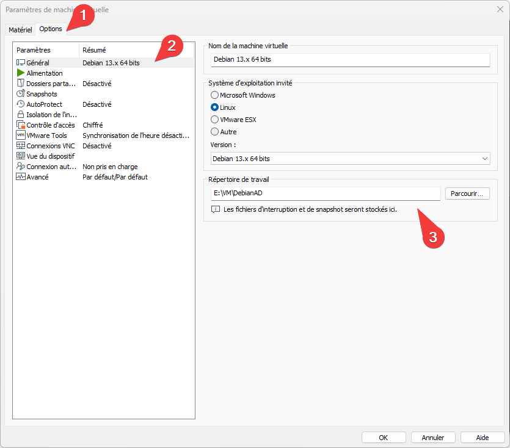Click the Connexions VNC icon
510x448 pixels.
pyautogui.click(x=21, y=145)
